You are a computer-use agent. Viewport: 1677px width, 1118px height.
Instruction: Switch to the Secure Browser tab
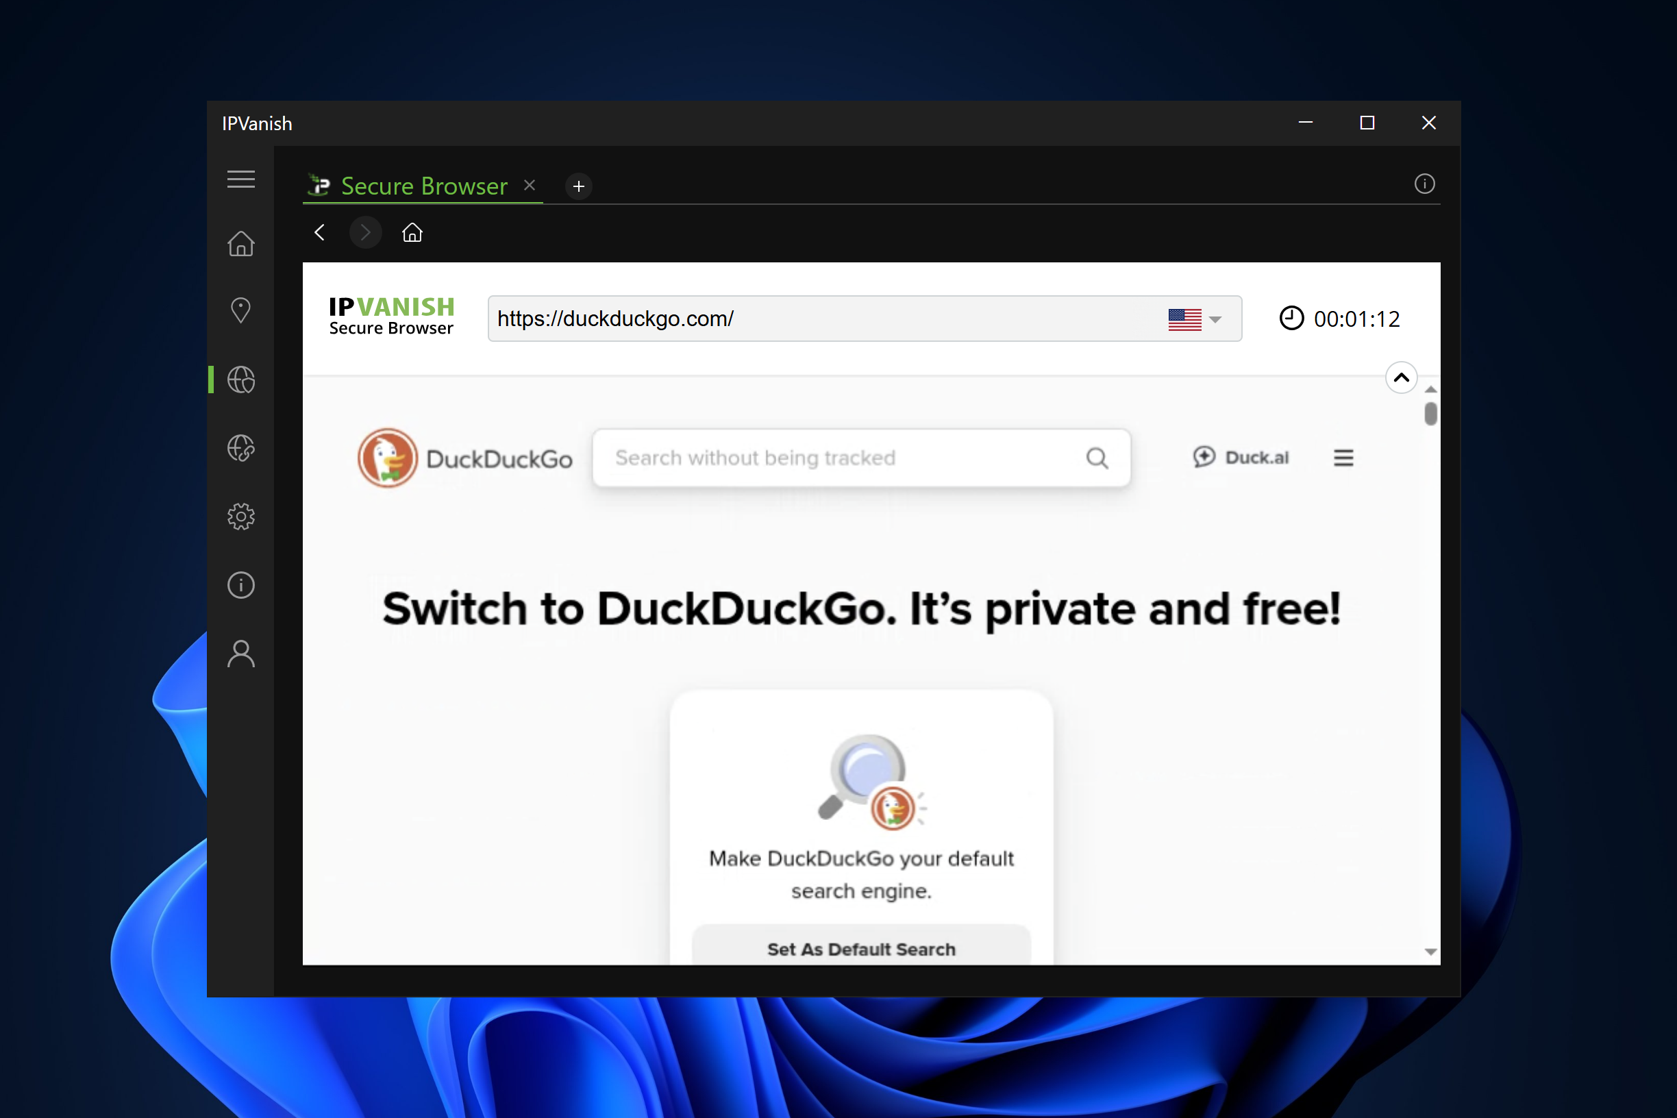pos(423,186)
